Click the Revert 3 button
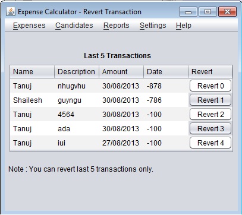Image resolution: width=242 pixels, height=215 pixels. point(210,128)
